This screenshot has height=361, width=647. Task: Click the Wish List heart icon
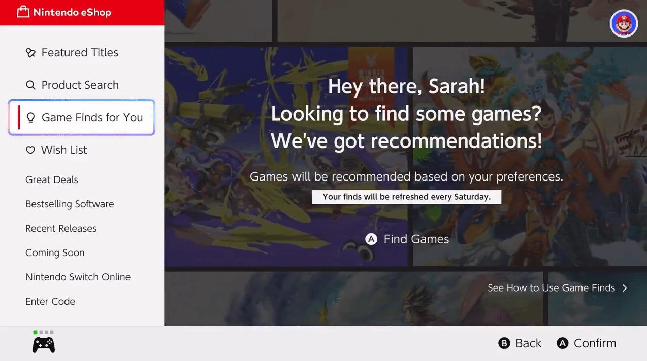coord(30,150)
